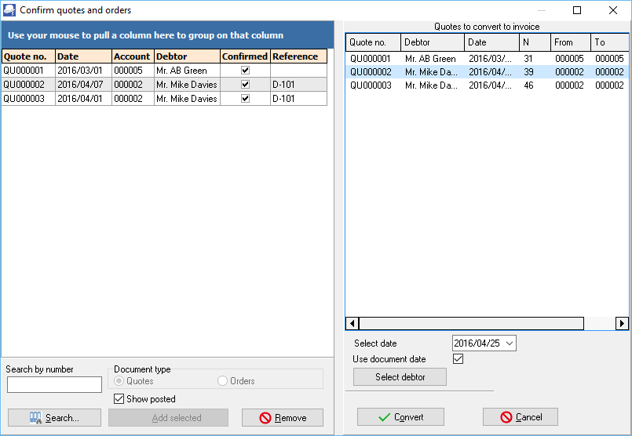Click the disabled Add selected button

point(168,418)
